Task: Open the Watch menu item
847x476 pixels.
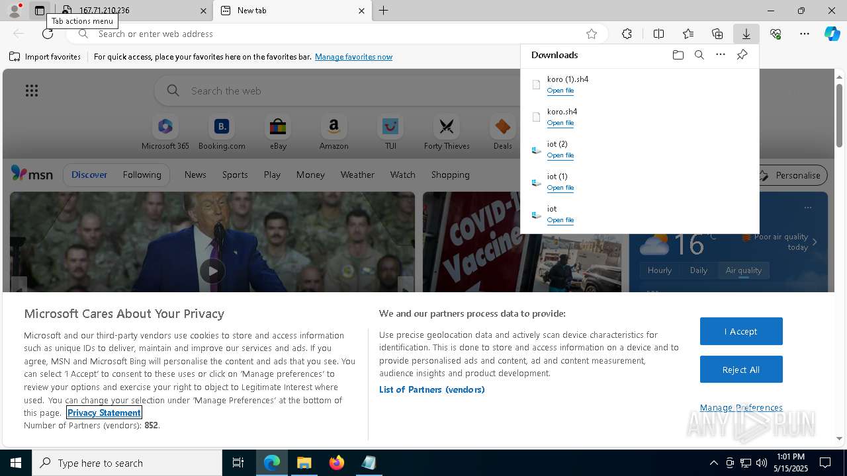Action: point(402,175)
